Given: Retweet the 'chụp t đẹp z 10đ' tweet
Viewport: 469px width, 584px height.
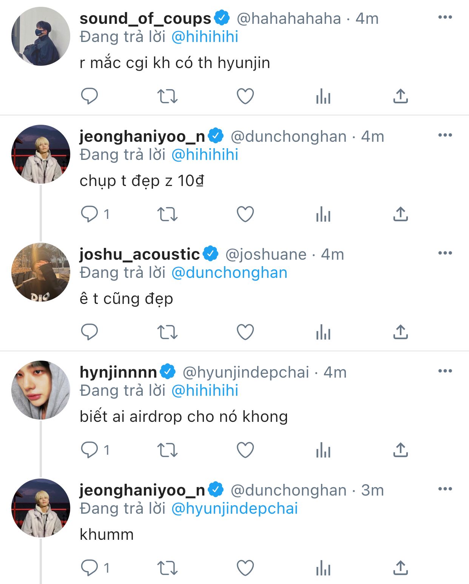Looking at the screenshot, I should (x=167, y=214).
